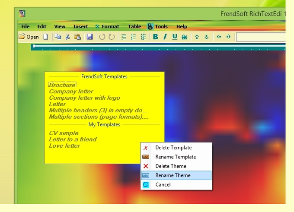Click the application icon in title bar
294x212 pixels.
click(x=22, y=13)
